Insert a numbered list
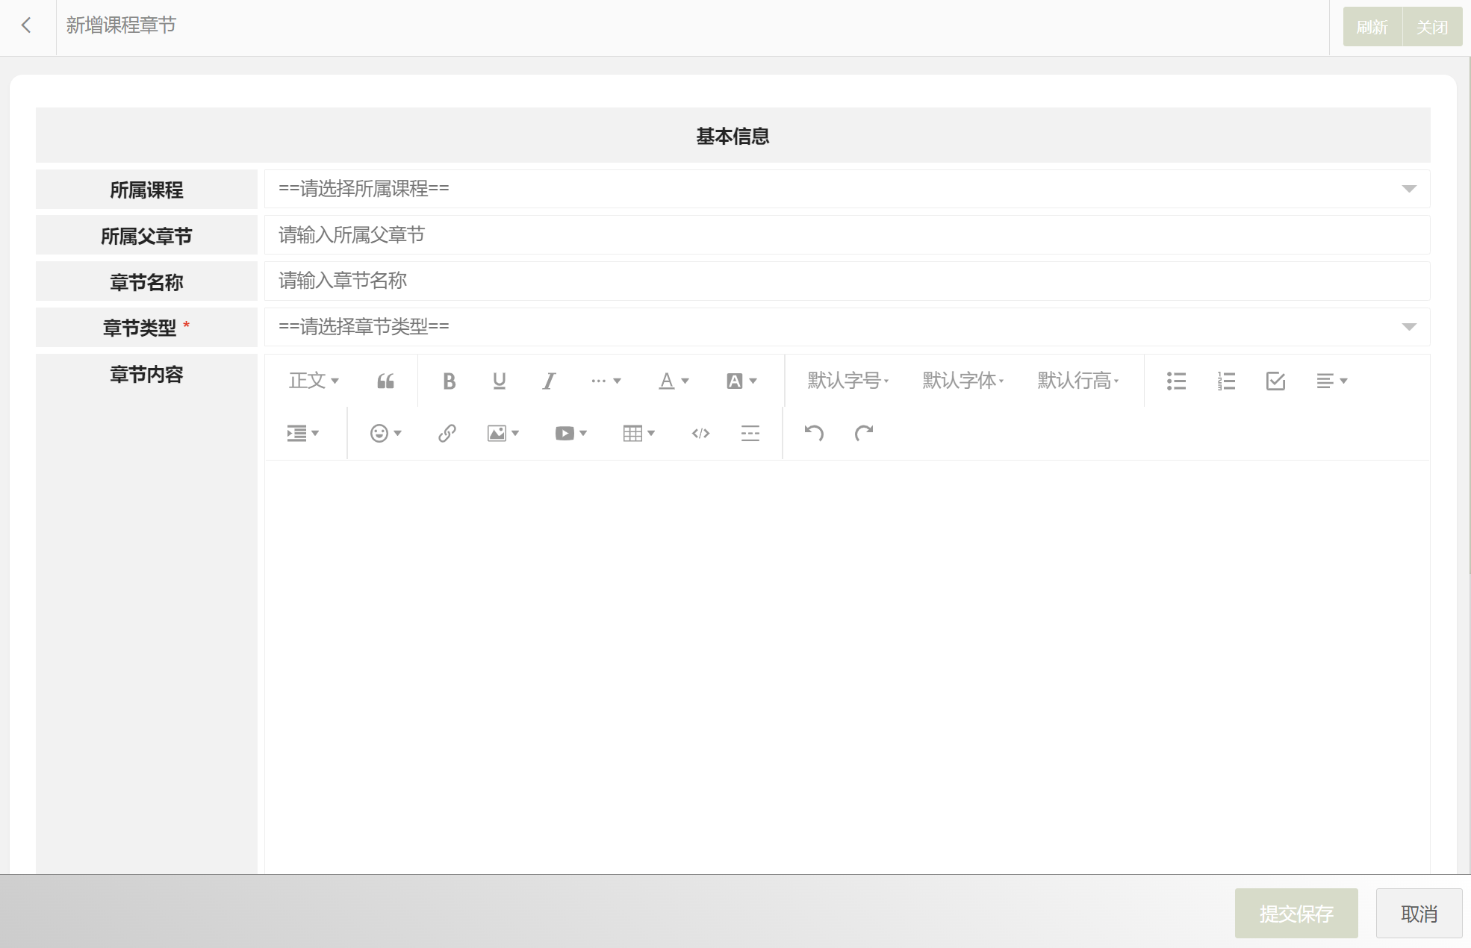1471x948 pixels. coord(1226,381)
